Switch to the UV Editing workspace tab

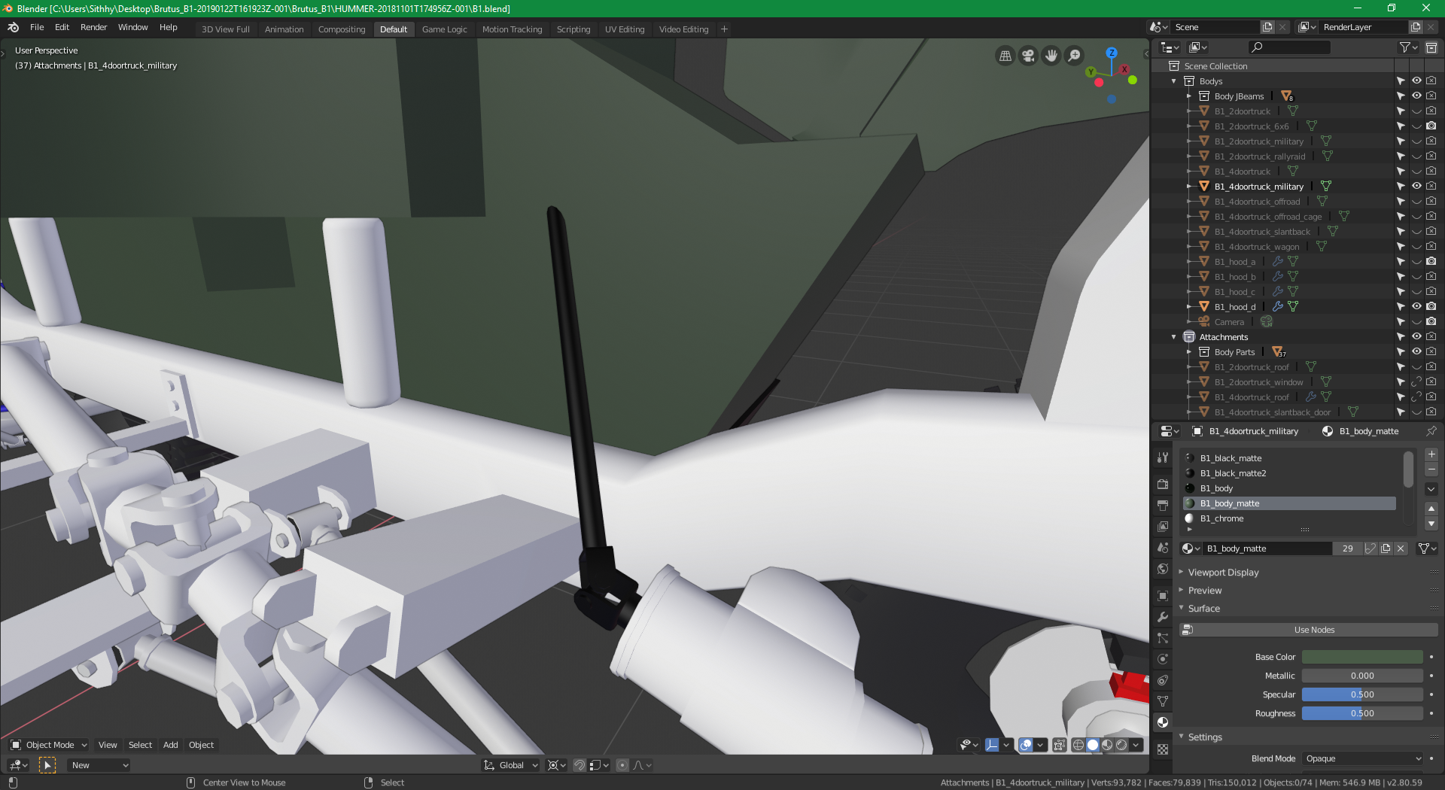coord(625,29)
